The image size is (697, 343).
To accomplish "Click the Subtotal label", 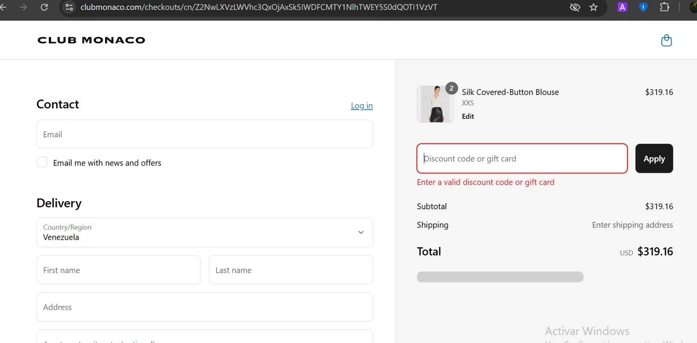I will point(432,206).
